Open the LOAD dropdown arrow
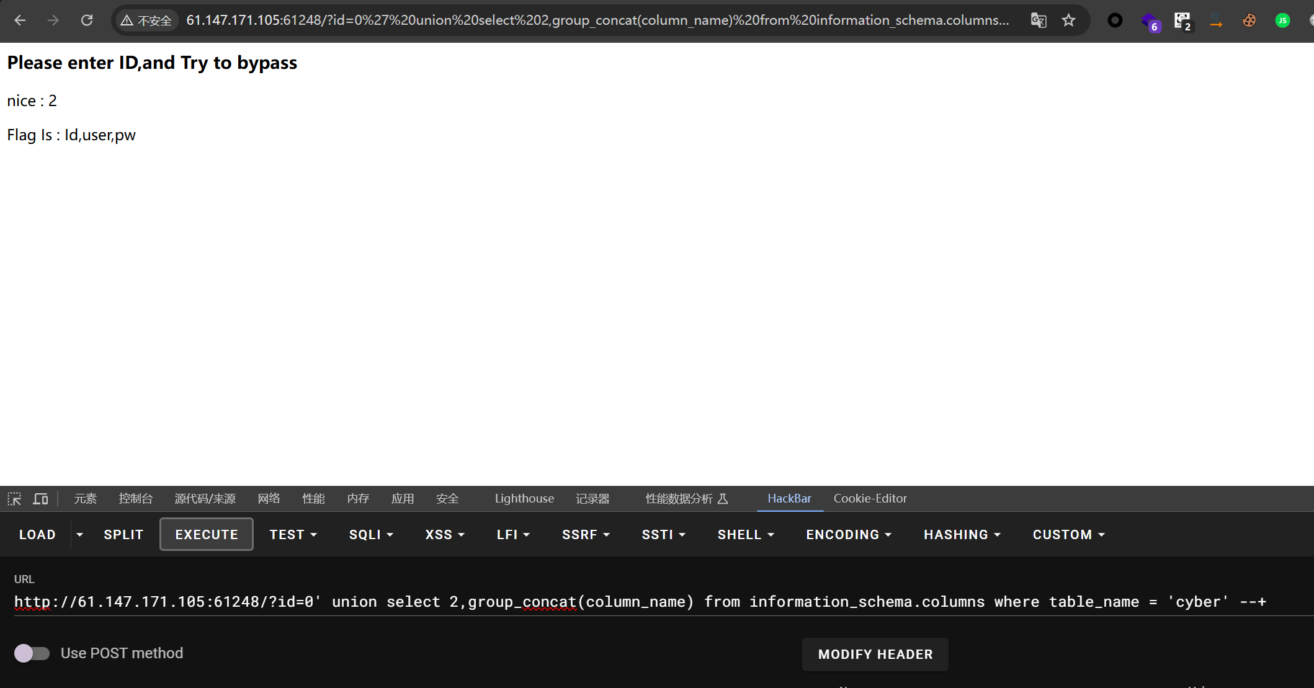1314x688 pixels. pos(79,534)
